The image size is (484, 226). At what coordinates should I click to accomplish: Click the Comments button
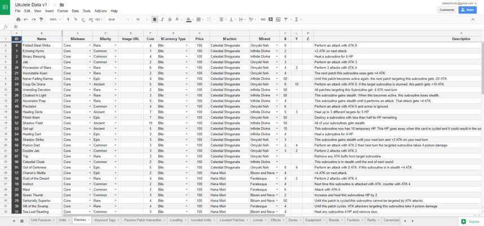click(x=446, y=10)
